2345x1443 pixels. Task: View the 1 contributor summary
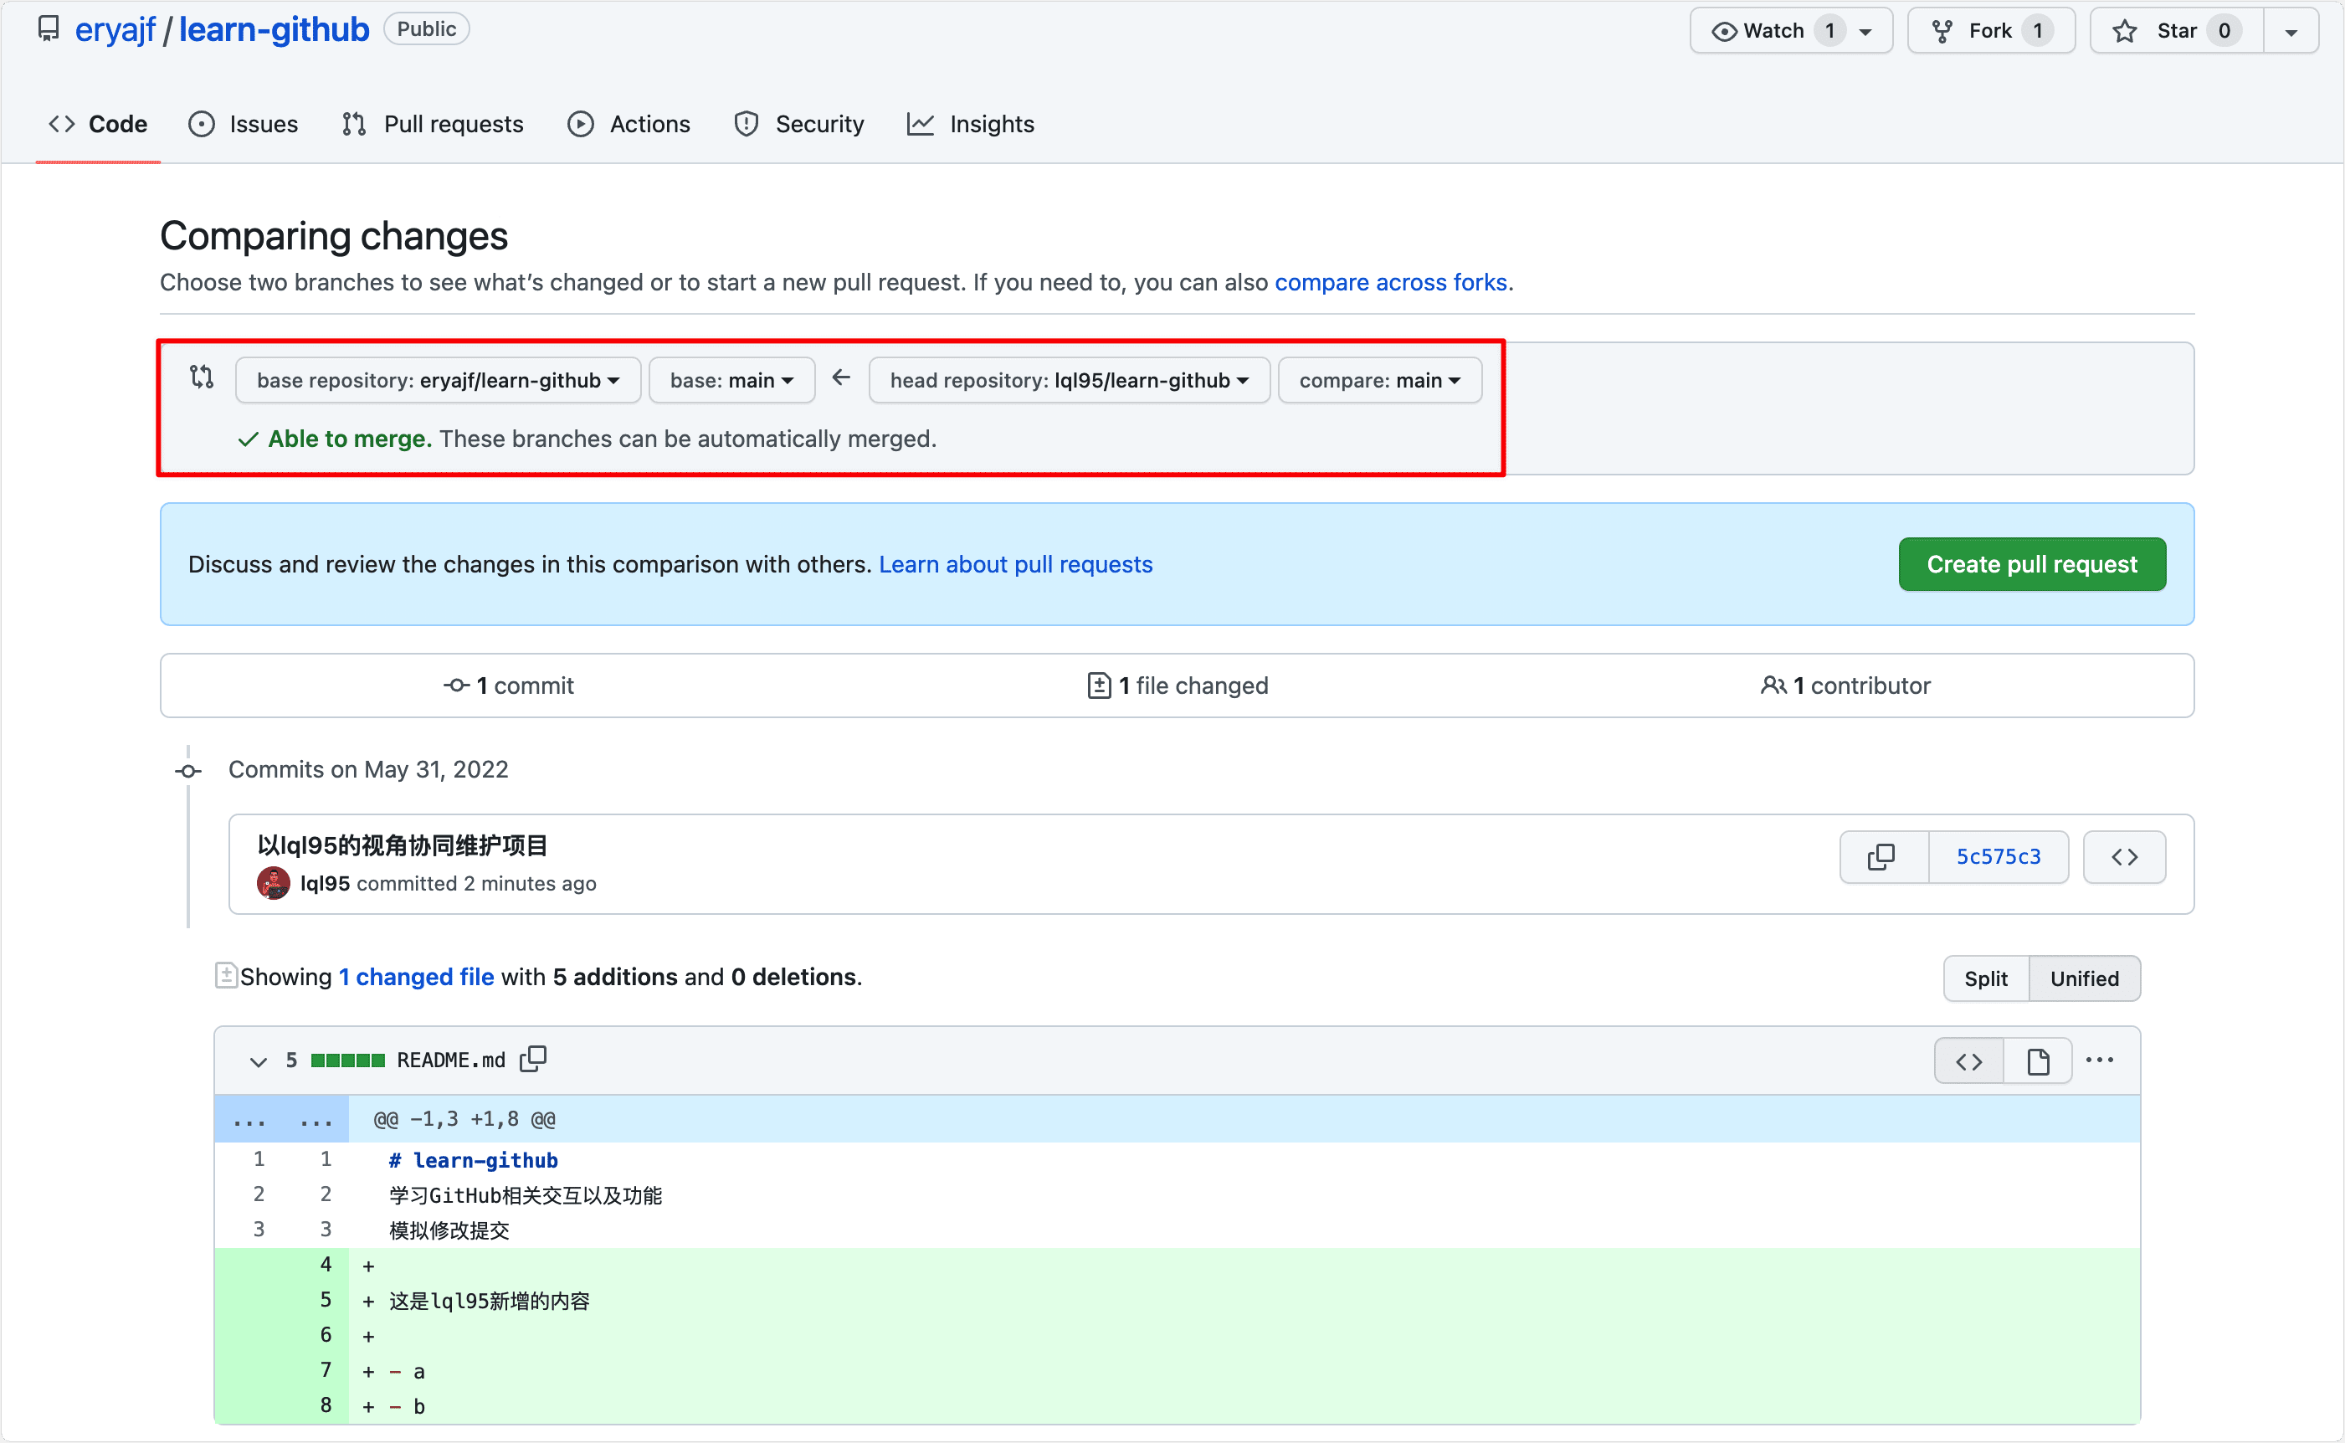coord(1845,686)
